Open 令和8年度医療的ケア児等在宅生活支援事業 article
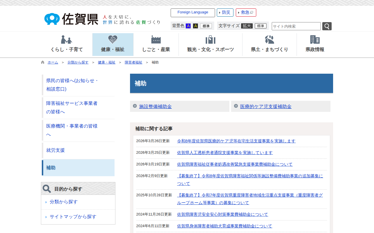The image size is (374, 233). pos(236,141)
